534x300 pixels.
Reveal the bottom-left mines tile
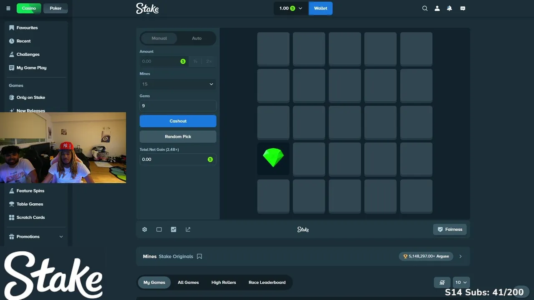tap(273, 196)
